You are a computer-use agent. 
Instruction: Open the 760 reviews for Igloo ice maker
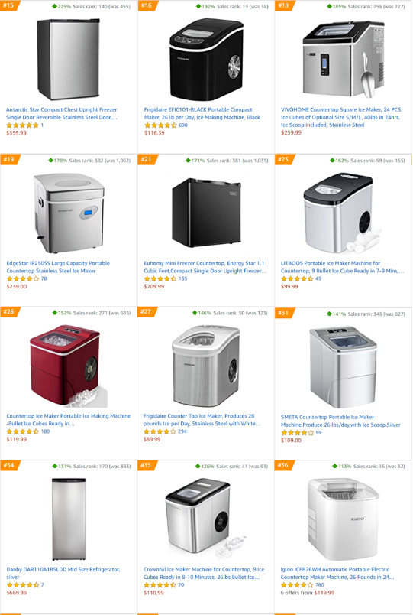tap(319, 585)
